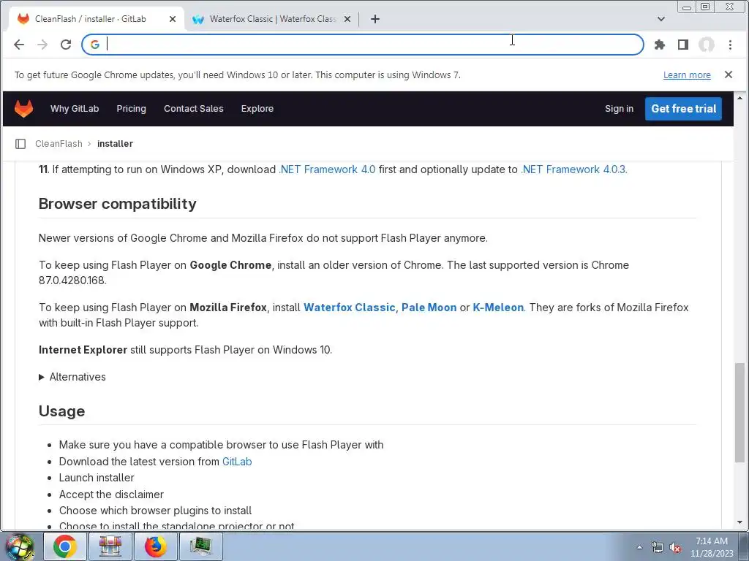749x561 pixels.
Task: Click the installer breadcrumb
Action: coord(115,144)
